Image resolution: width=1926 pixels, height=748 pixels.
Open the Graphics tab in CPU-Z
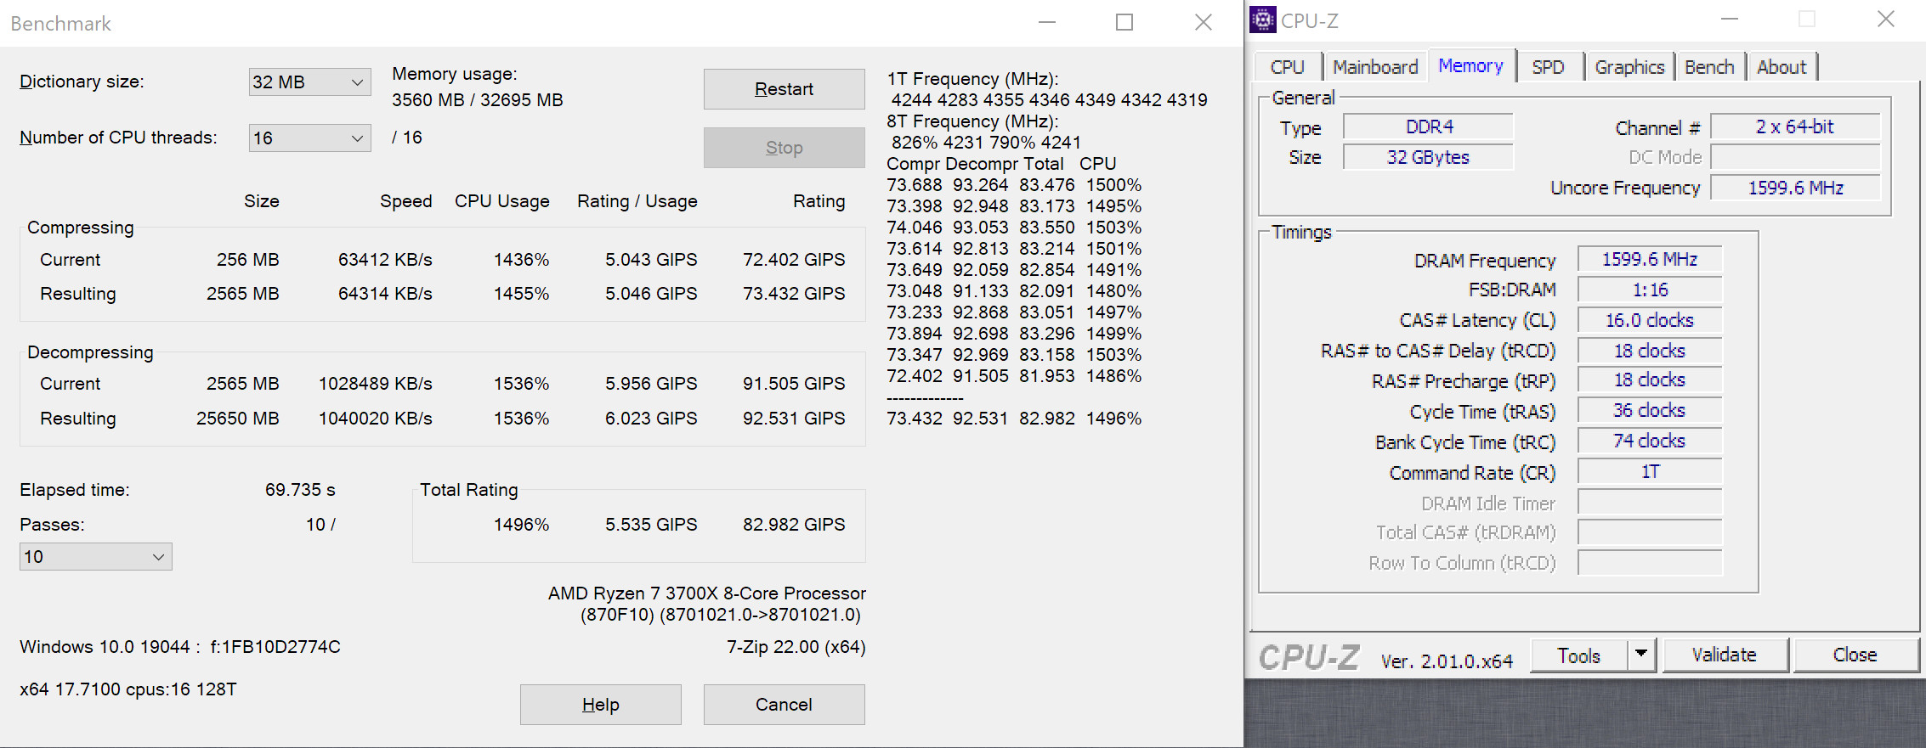pos(1629,67)
